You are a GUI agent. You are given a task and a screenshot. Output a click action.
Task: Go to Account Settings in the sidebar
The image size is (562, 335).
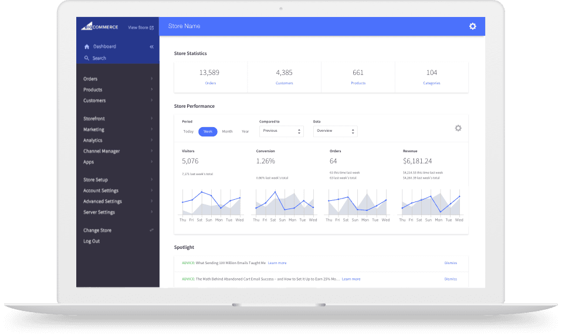(101, 190)
